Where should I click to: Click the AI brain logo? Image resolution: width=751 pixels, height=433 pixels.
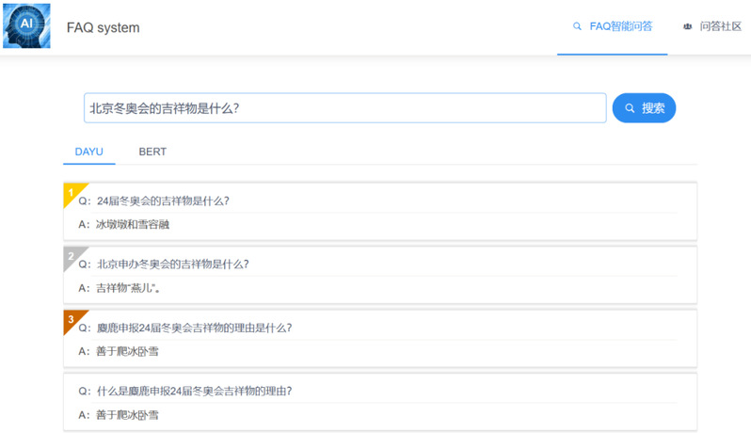pos(27,26)
